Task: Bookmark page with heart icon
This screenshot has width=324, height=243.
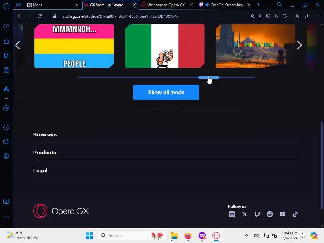Action: [x=285, y=16]
